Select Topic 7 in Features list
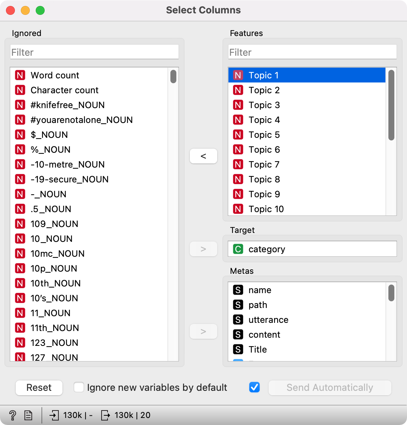Viewport: 407px width, 425px height. pyautogui.click(x=264, y=165)
